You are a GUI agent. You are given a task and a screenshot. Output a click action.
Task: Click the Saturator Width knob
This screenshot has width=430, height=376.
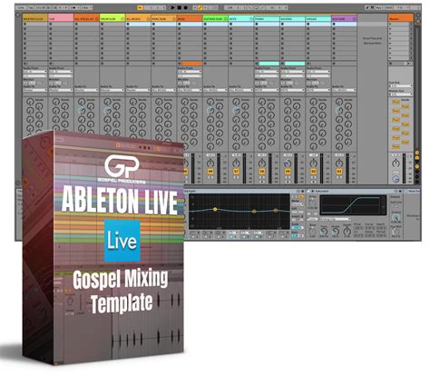[336, 232]
